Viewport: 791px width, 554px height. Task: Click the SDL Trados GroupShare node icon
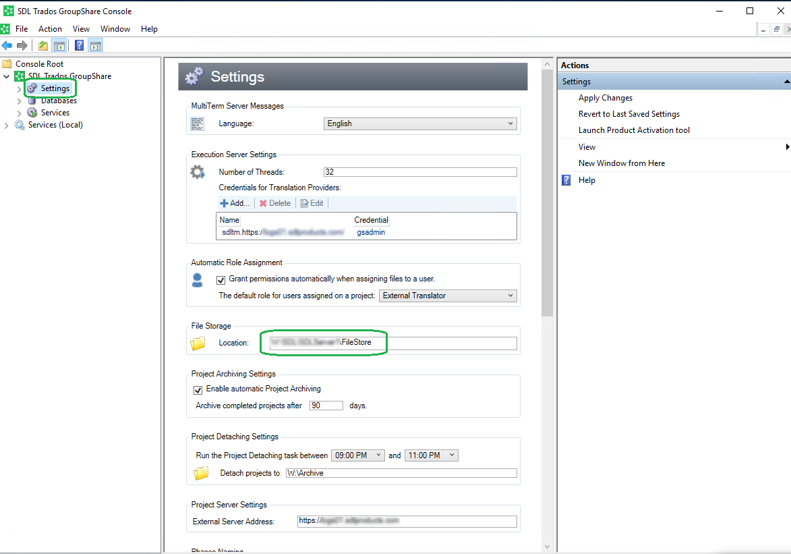coord(20,76)
